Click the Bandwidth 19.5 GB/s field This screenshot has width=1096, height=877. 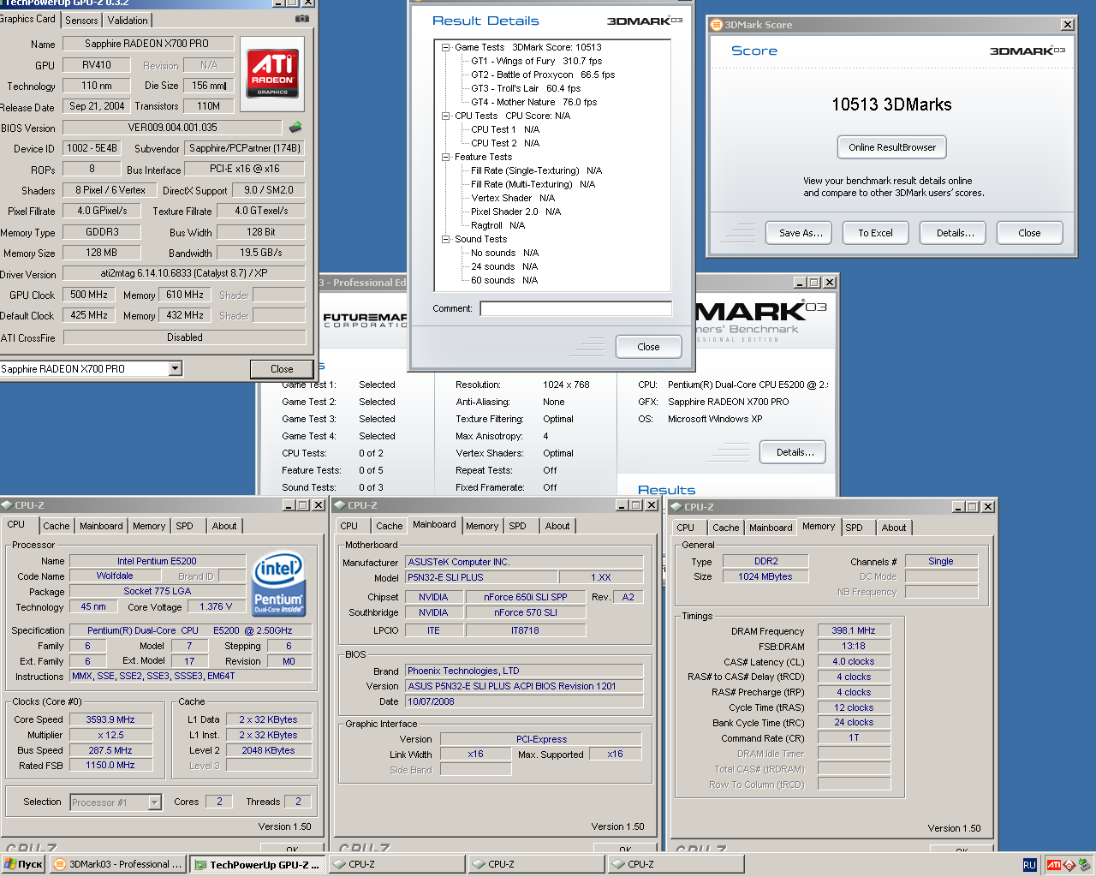click(x=261, y=253)
